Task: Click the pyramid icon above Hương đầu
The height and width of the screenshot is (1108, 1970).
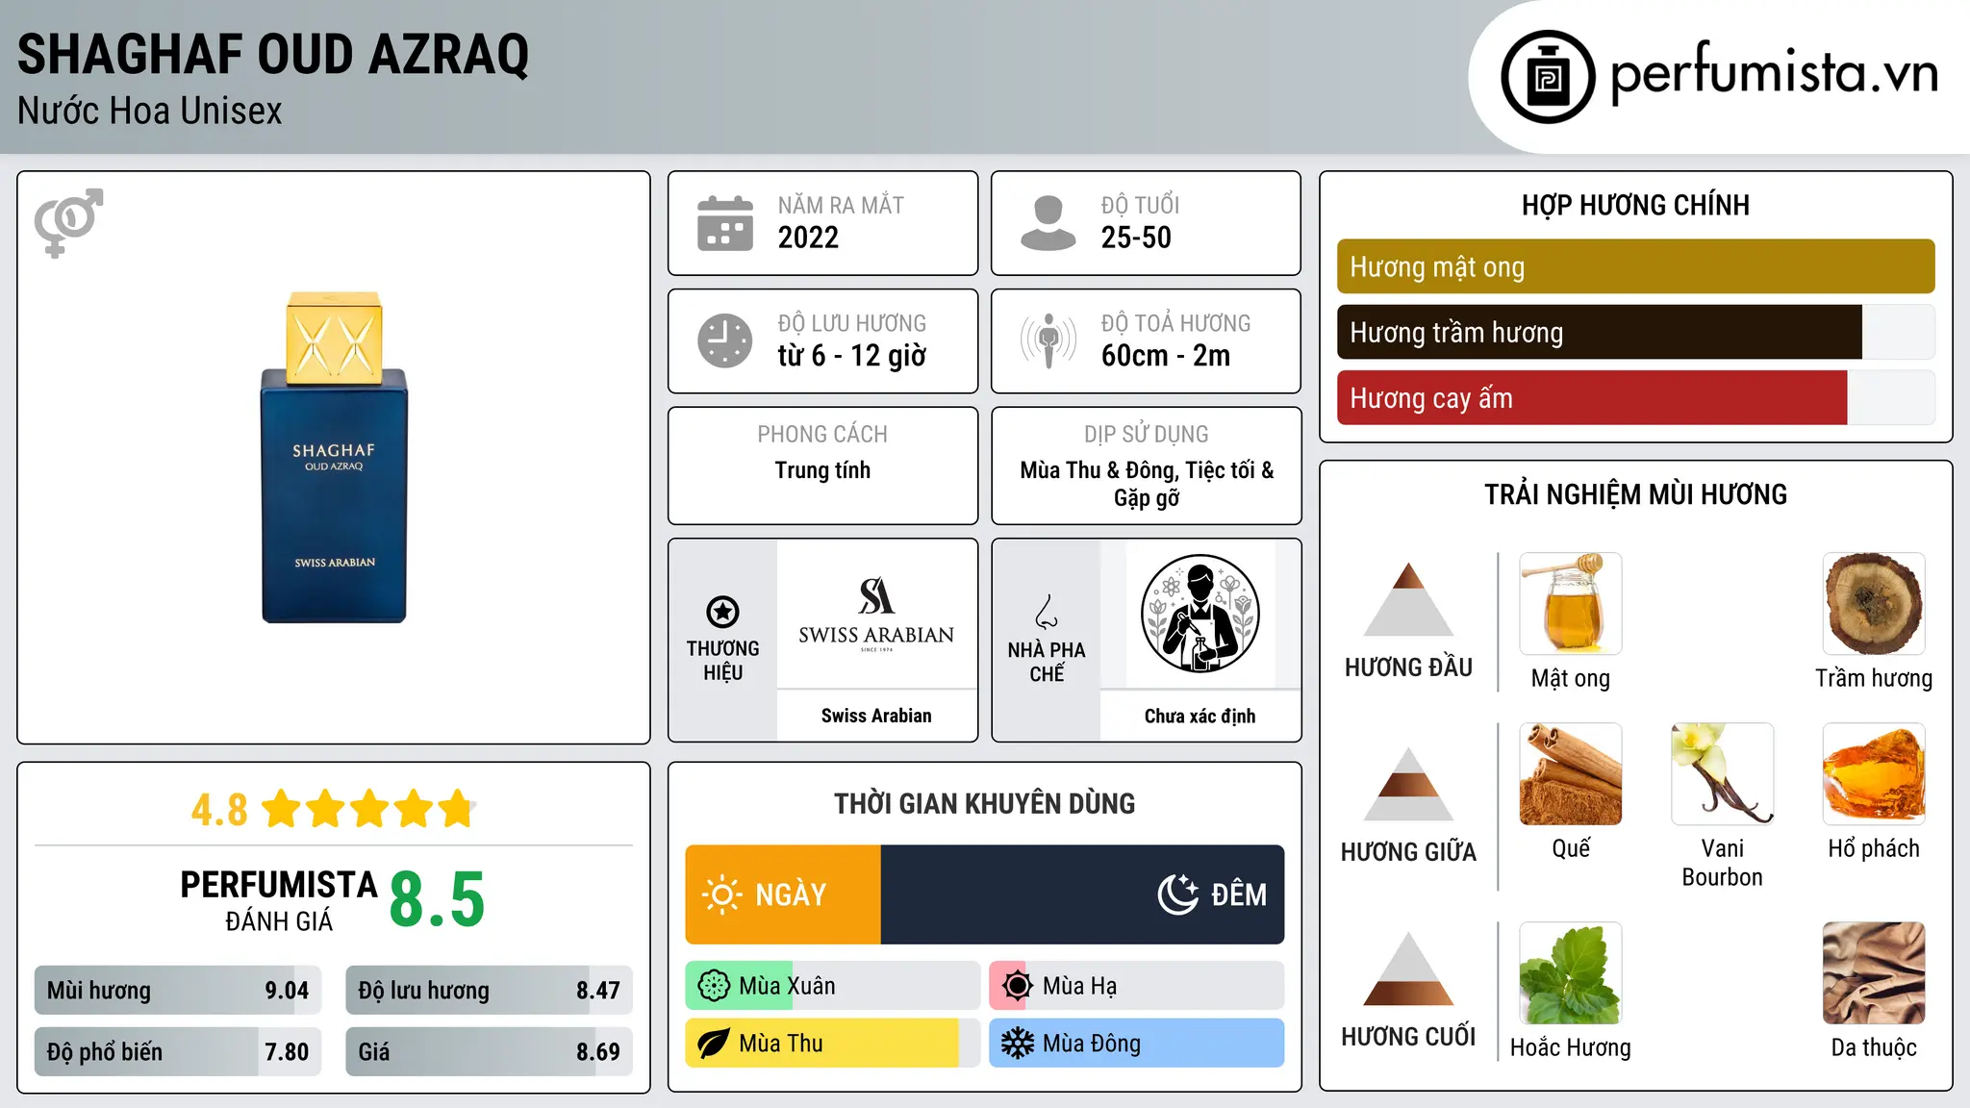Action: pyautogui.click(x=1408, y=599)
